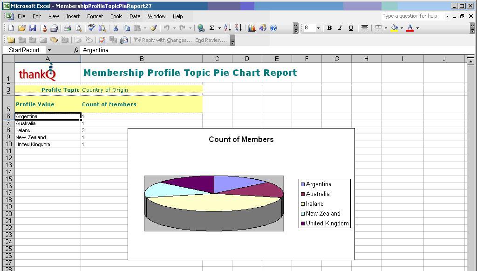Screen dimensions: 477x271
Task: Click the Undo arrow icon
Action: pos(166,28)
